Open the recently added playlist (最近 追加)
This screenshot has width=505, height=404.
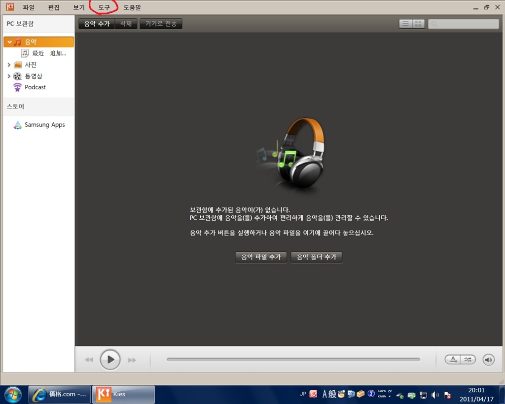[48, 53]
